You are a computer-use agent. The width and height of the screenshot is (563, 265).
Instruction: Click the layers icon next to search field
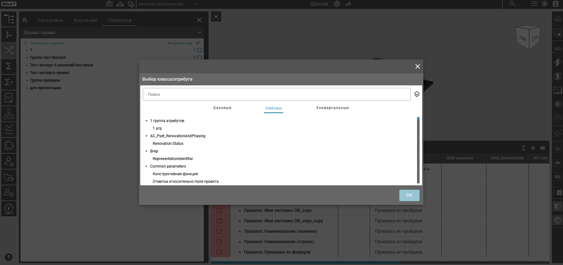pos(417,94)
